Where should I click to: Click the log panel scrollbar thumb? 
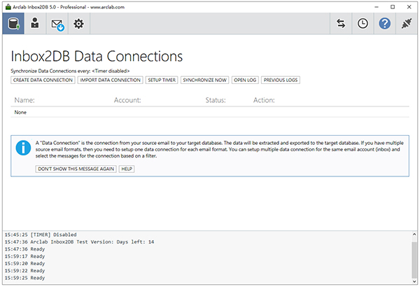point(414,260)
